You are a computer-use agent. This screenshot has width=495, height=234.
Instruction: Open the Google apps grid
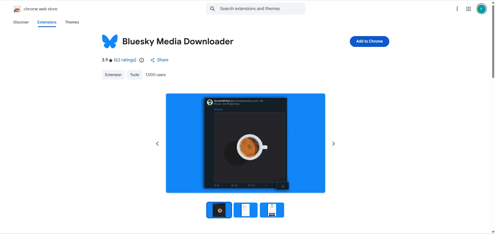(x=468, y=9)
